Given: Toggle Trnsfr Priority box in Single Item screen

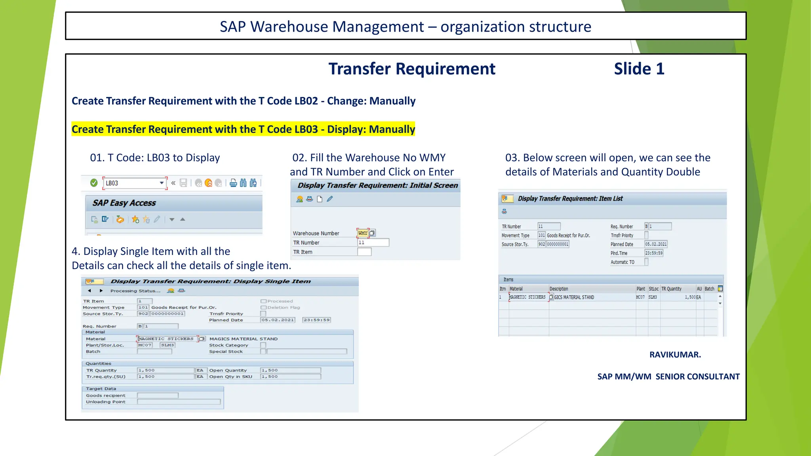Looking at the screenshot, I should (x=263, y=314).
